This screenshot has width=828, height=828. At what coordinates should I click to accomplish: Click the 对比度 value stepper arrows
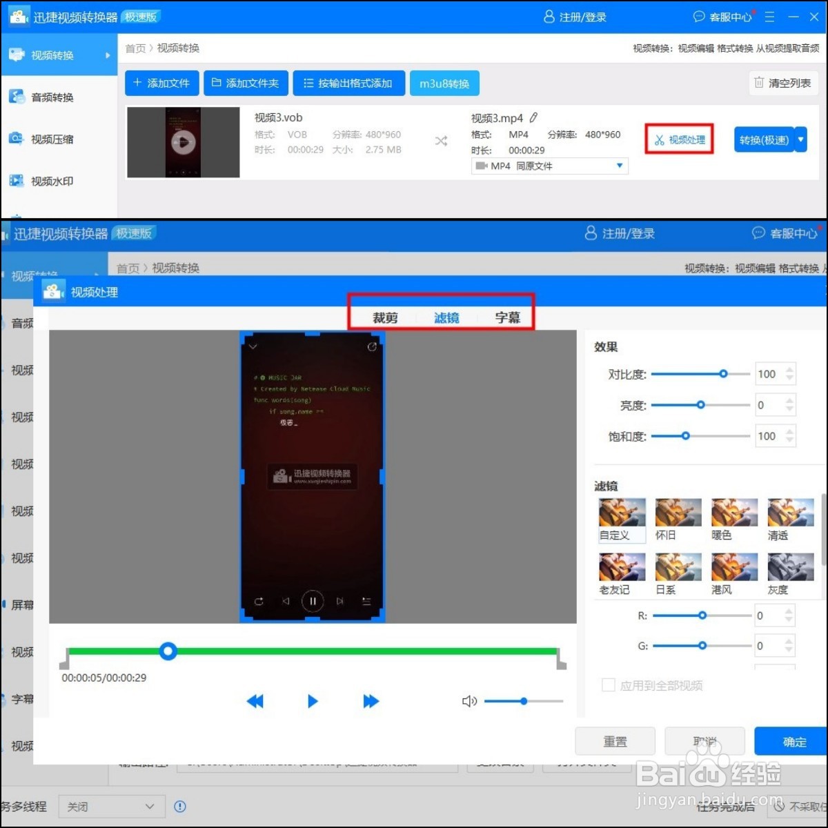(x=790, y=374)
